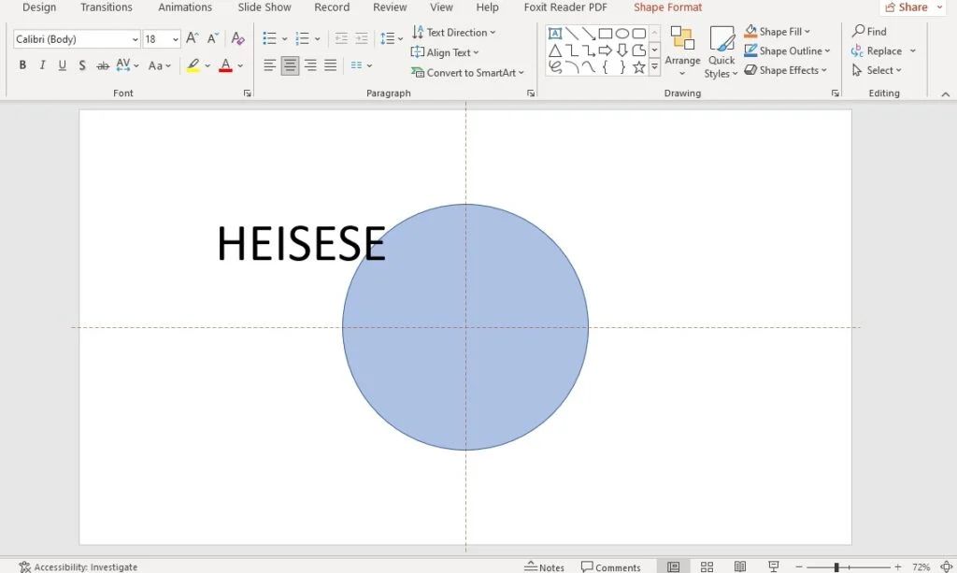Toggle bold formatting for the text
957x573 pixels.
[21, 65]
